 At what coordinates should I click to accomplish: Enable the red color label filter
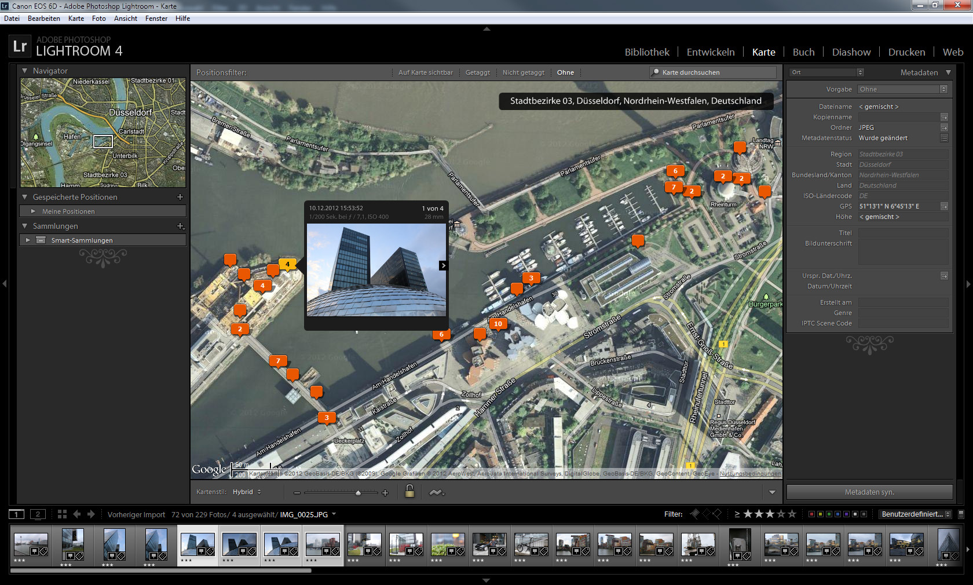click(x=811, y=514)
